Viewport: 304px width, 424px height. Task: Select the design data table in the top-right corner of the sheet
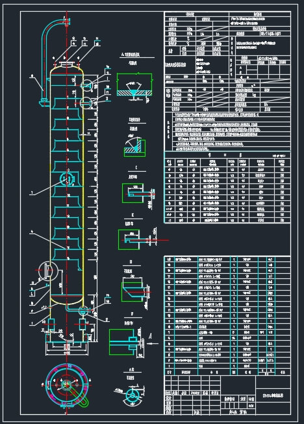click(x=227, y=62)
